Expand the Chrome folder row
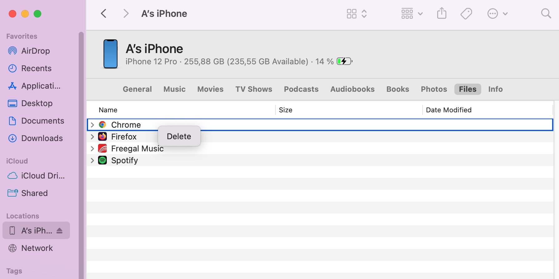Image resolution: width=559 pixels, height=279 pixels. [x=92, y=125]
